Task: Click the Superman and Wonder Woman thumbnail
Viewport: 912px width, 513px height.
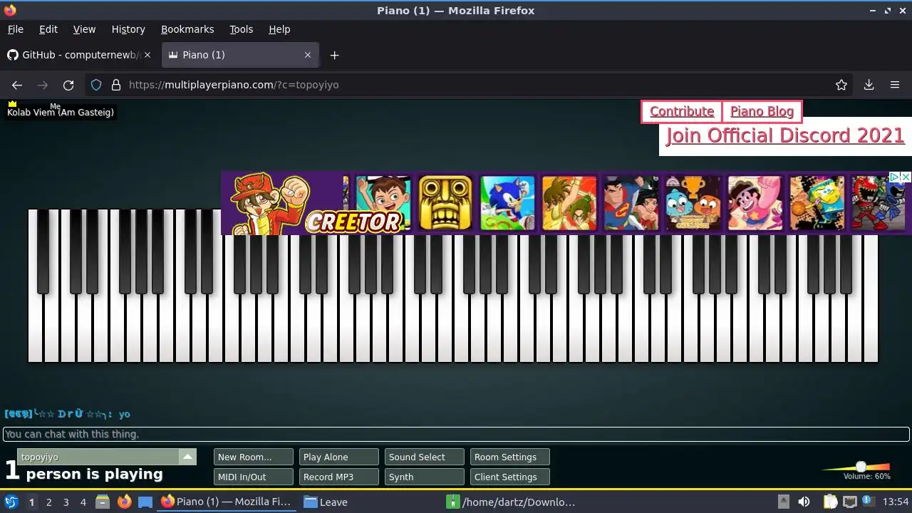Action: (x=631, y=203)
